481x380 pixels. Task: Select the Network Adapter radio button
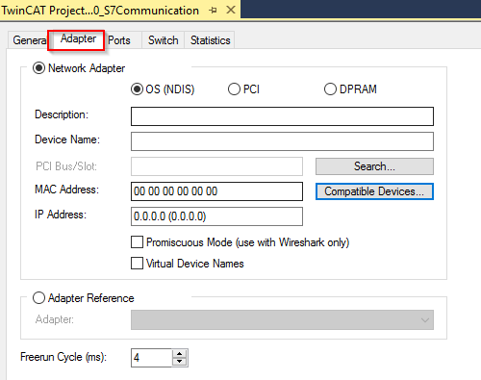click(x=38, y=68)
